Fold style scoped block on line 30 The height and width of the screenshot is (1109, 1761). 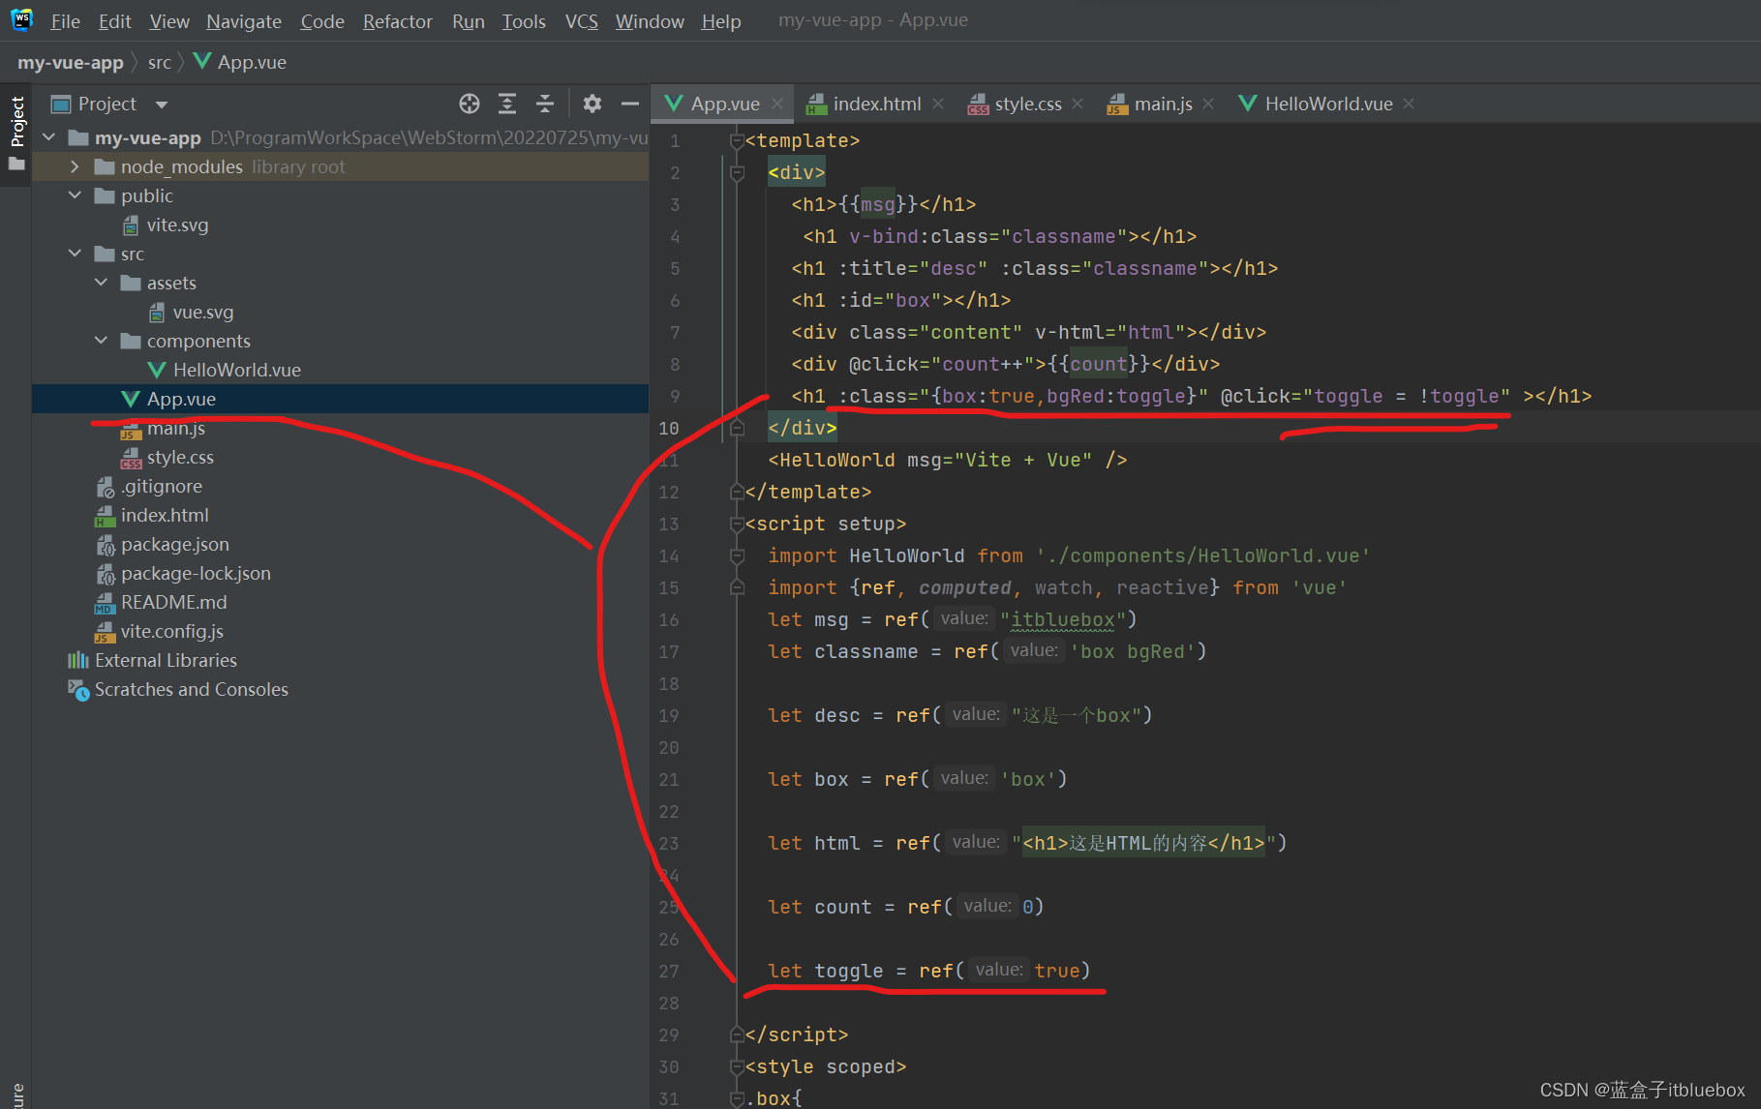[x=737, y=1067]
